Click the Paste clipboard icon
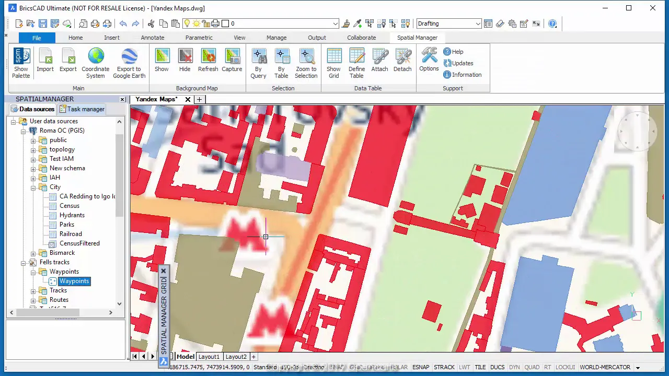 coord(175,23)
